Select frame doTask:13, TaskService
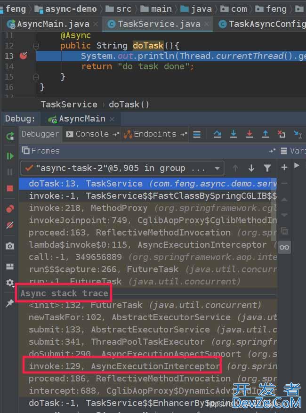 (148, 184)
